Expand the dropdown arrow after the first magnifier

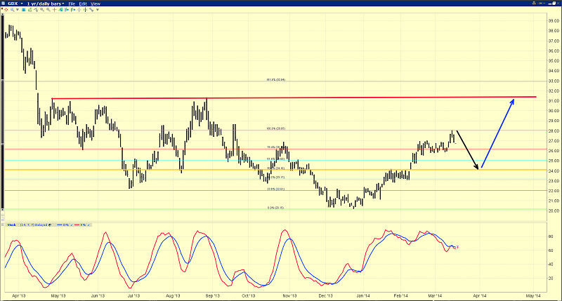click(18, 10)
